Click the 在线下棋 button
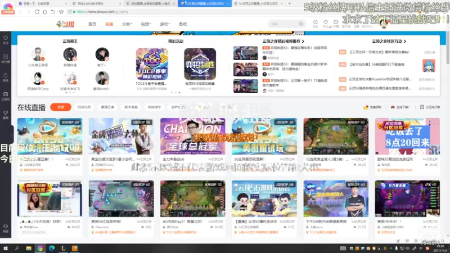450x253 pixels. pos(400,107)
